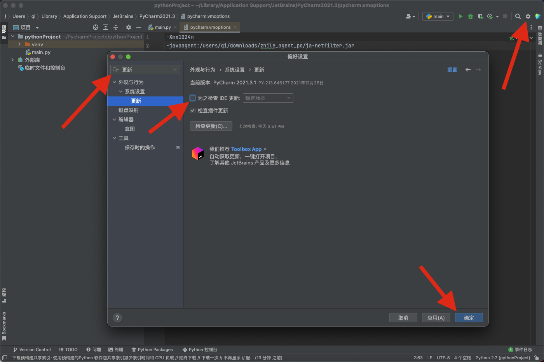Switch to the pycharm.vmoptions editor tab
The width and height of the screenshot is (544, 362).
click(210, 27)
